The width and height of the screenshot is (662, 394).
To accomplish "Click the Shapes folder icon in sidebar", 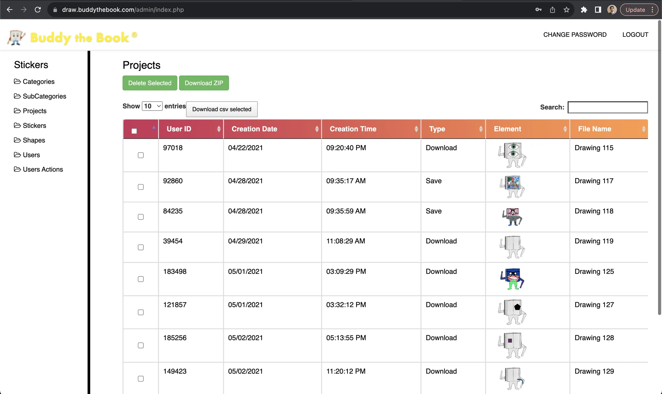I will point(17,140).
